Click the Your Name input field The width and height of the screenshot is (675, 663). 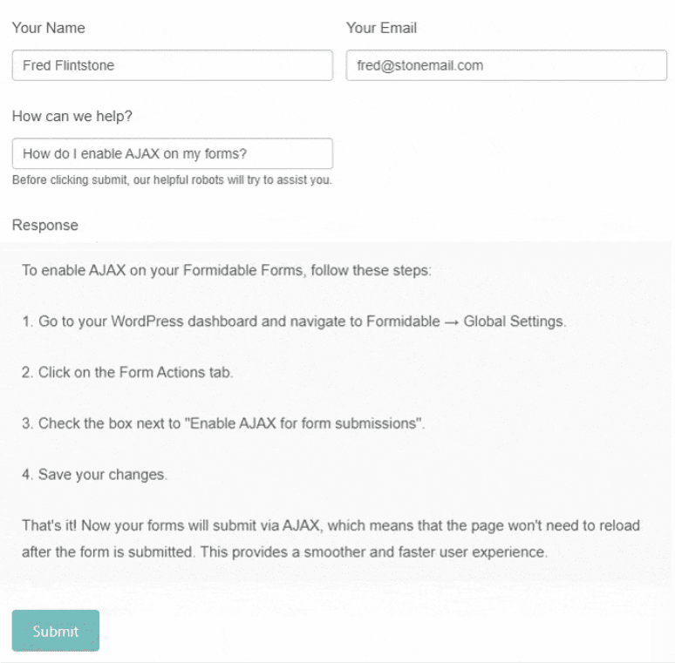tap(172, 65)
